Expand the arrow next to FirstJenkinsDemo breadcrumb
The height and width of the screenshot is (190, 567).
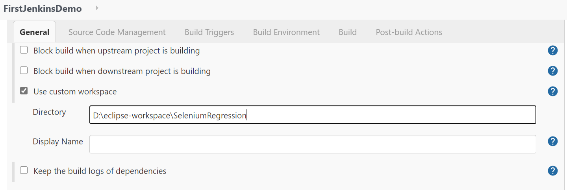pyautogui.click(x=97, y=8)
